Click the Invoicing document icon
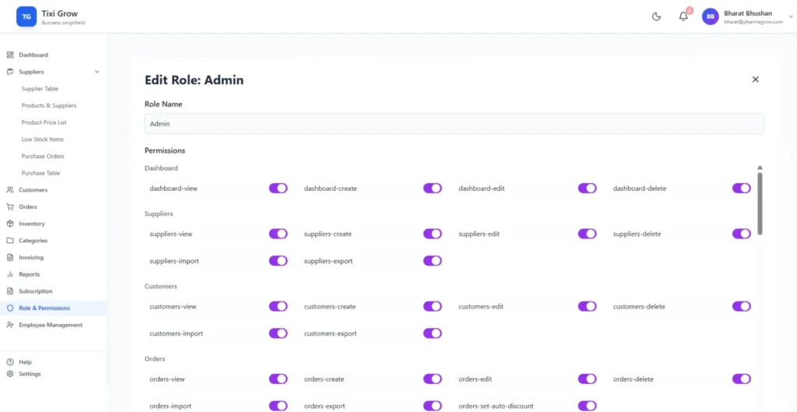The image size is (797, 412). pyautogui.click(x=10, y=258)
